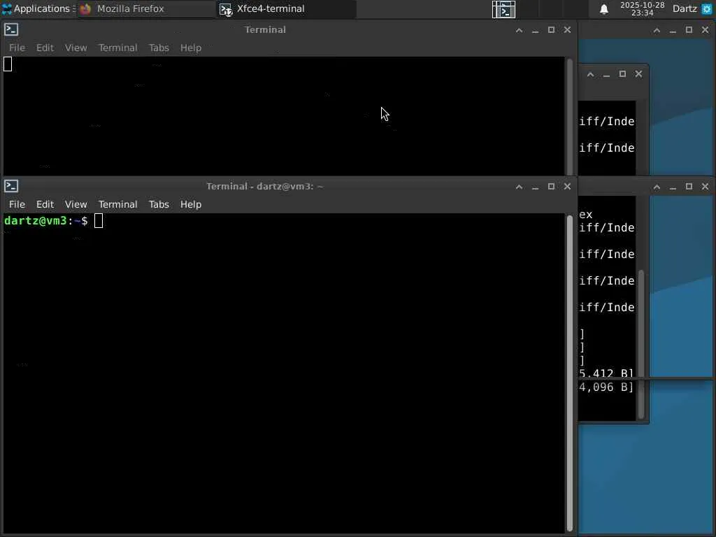Click the scrollbar of the dartz@vm3 terminal
Viewport: 716px width, 537px height.
pos(569,373)
